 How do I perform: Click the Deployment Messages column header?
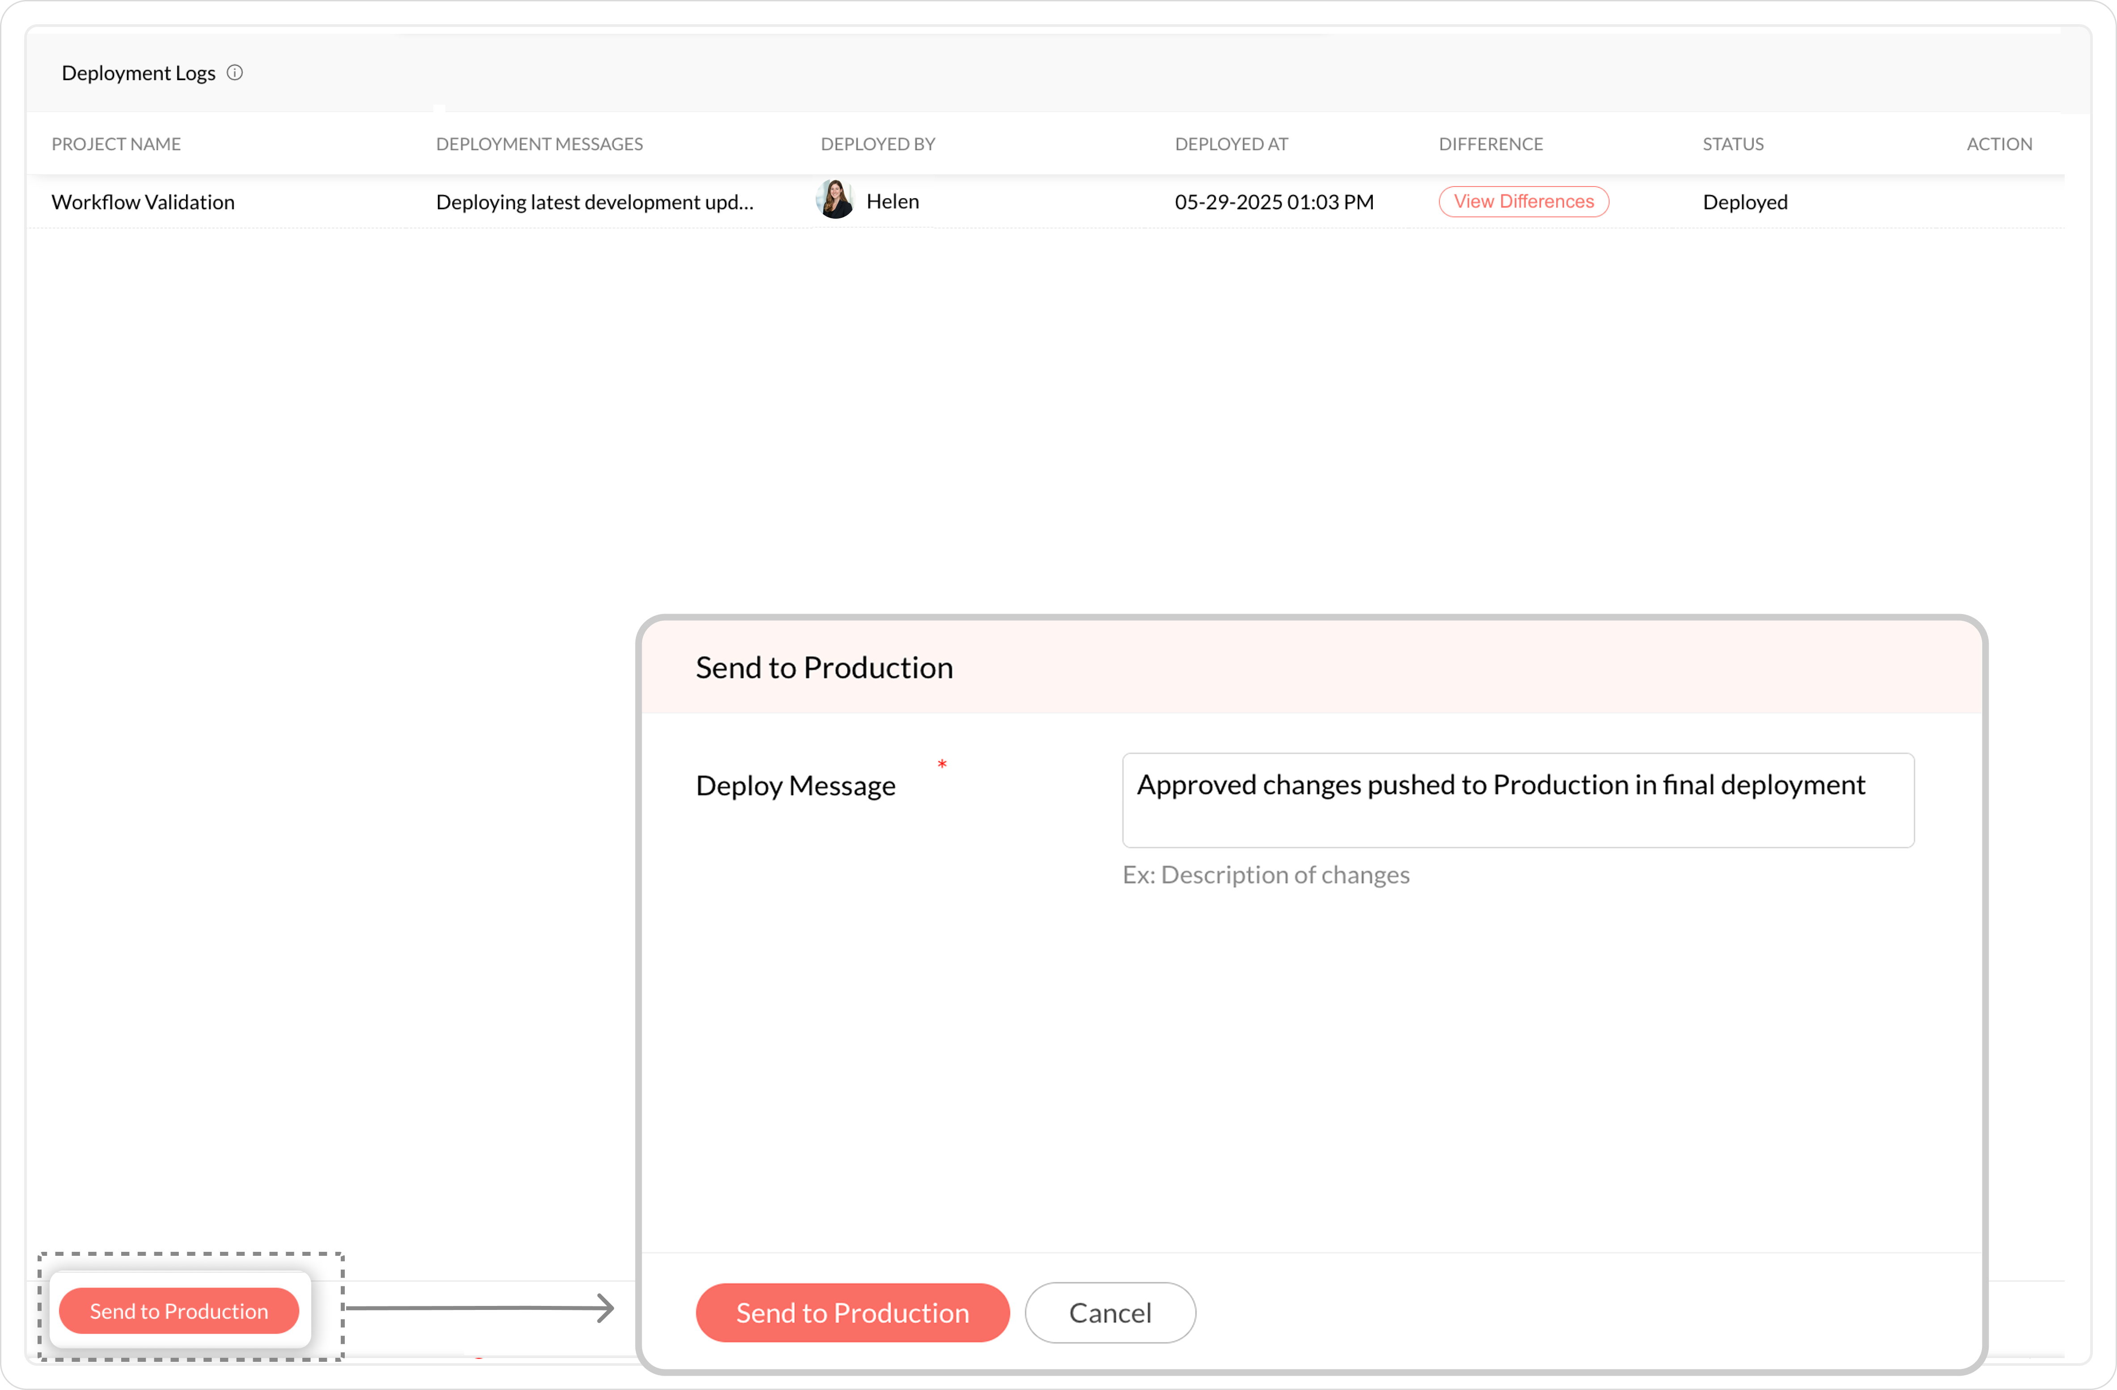[539, 144]
